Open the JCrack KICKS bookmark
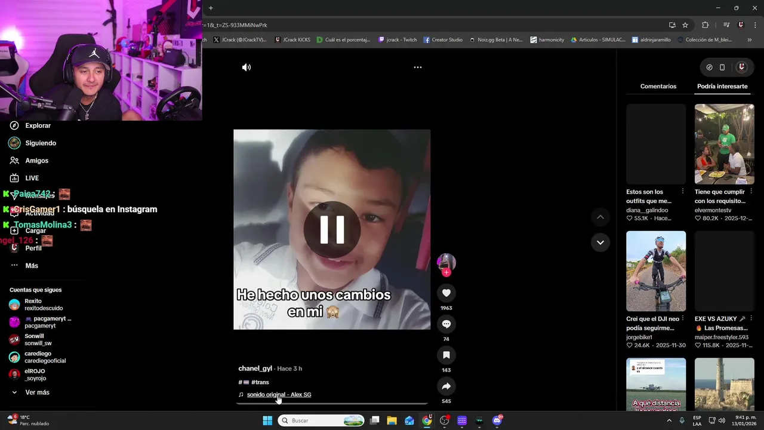The height and width of the screenshot is (430, 764). tap(292, 40)
